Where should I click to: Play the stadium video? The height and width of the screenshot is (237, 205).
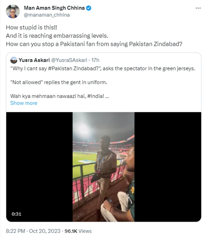click(x=103, y=167)
